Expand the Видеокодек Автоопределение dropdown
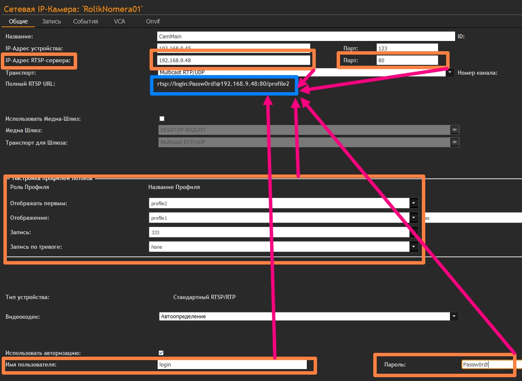The height and width of the screenshot is (381, 522). [x=454, y=317]
